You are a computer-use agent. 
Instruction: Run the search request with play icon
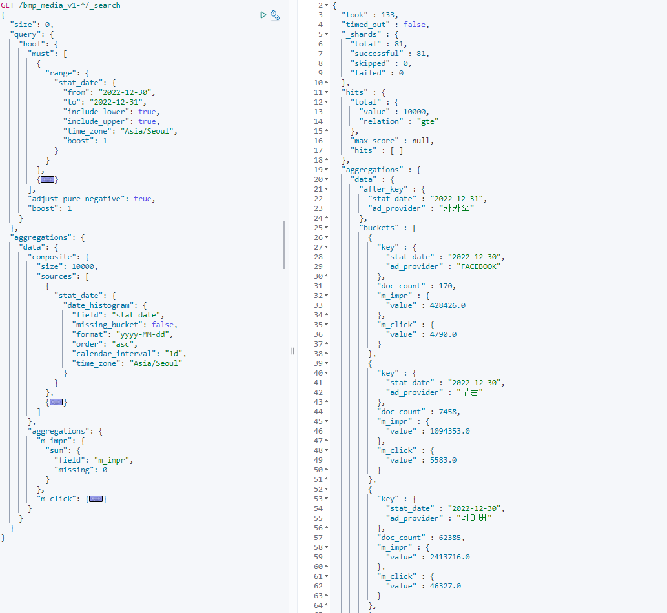pos(263,15)
